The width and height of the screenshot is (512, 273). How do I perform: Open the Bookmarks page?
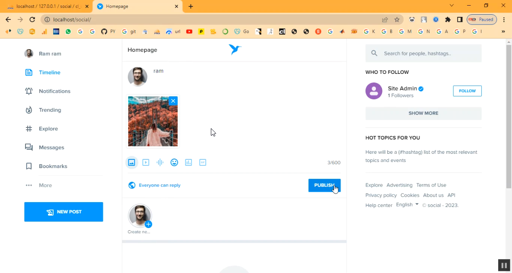[53, 166]
